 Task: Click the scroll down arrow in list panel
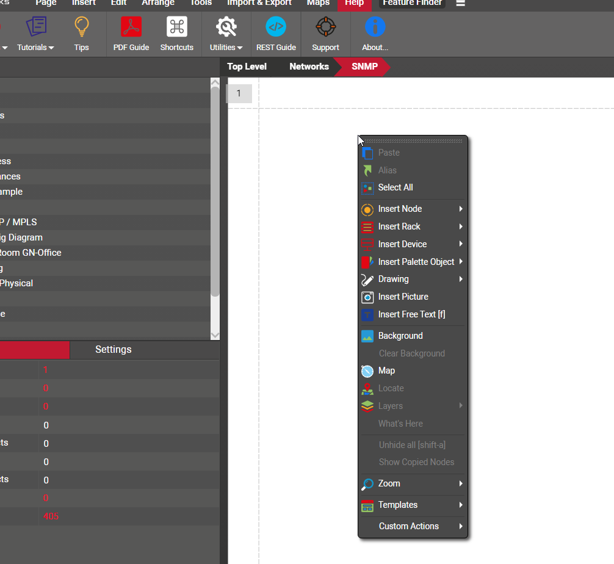pyautogui.click(x=215, y=335)
